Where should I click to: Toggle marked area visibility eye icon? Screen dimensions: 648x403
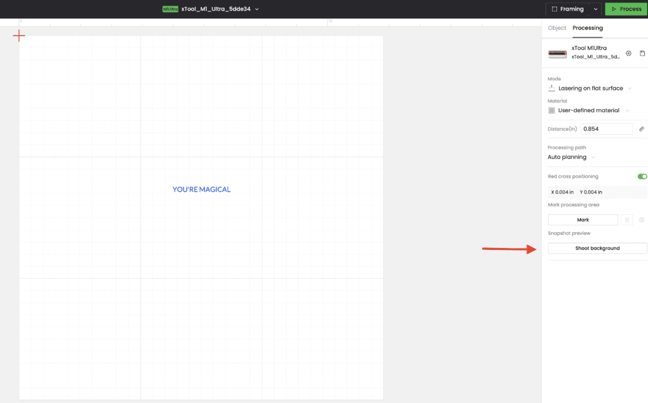pyautogui.click(x=642, y=220)
